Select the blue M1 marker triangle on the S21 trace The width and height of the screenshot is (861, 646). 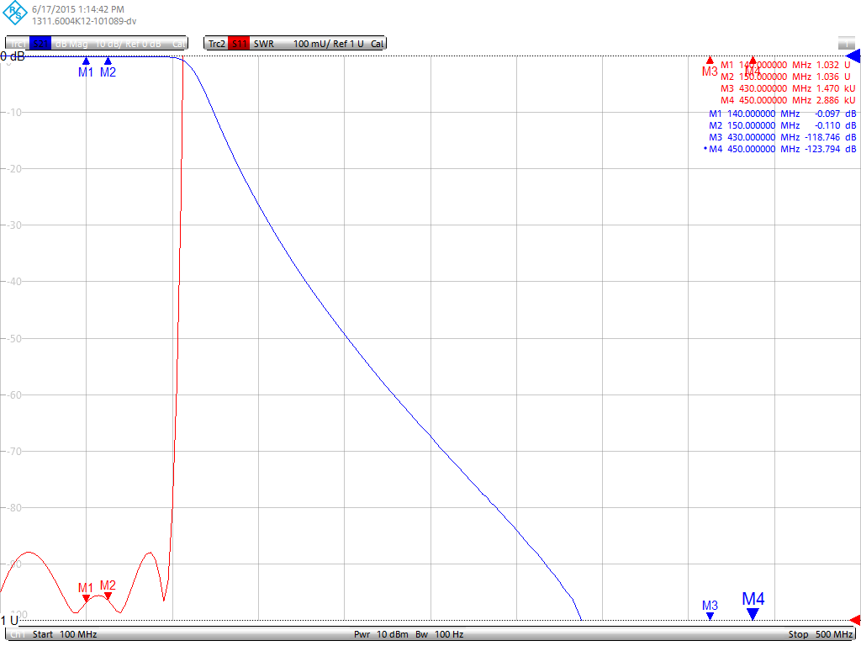pos(86,61)
